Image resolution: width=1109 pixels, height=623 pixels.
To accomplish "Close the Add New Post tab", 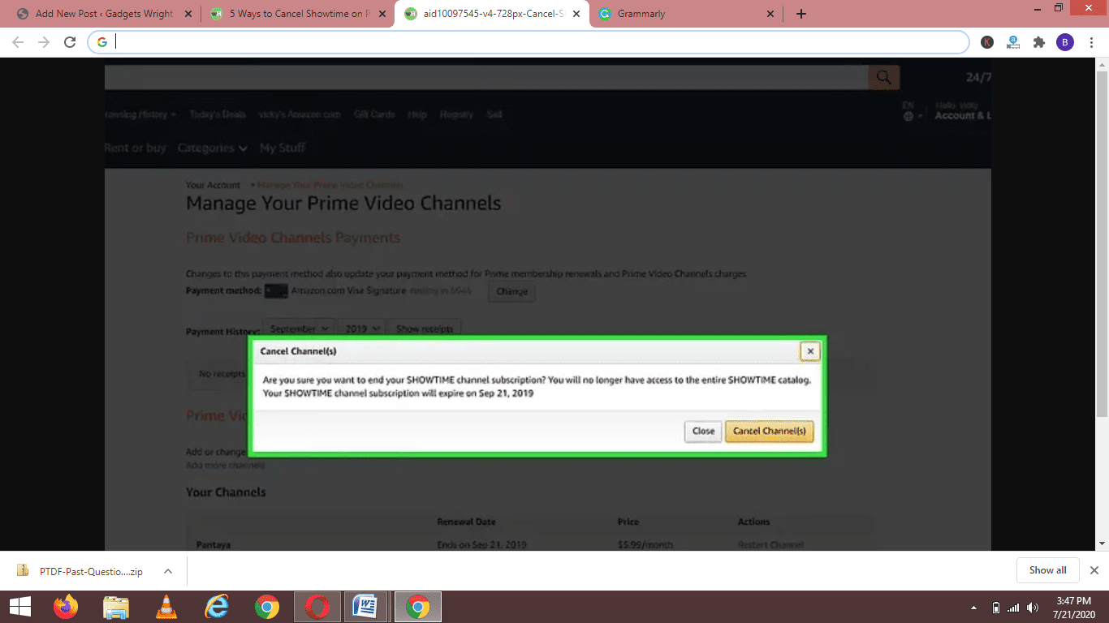I will click(x=189, y=14).
